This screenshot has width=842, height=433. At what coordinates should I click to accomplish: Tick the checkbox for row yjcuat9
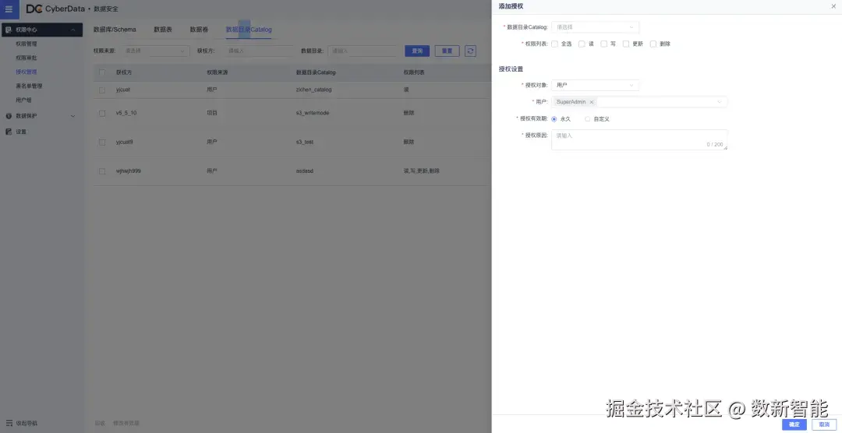tap(102, 143)
